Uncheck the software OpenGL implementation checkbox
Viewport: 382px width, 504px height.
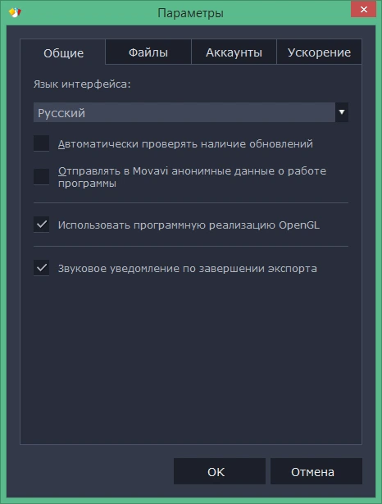pos(42,225)
